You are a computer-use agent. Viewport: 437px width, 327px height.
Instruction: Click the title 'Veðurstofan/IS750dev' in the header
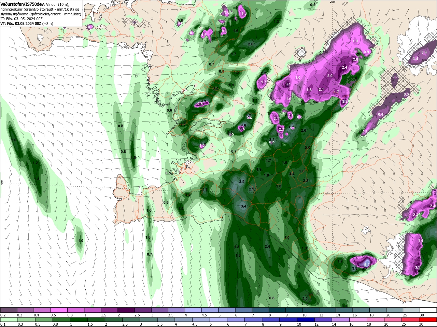tap(23, 4)
